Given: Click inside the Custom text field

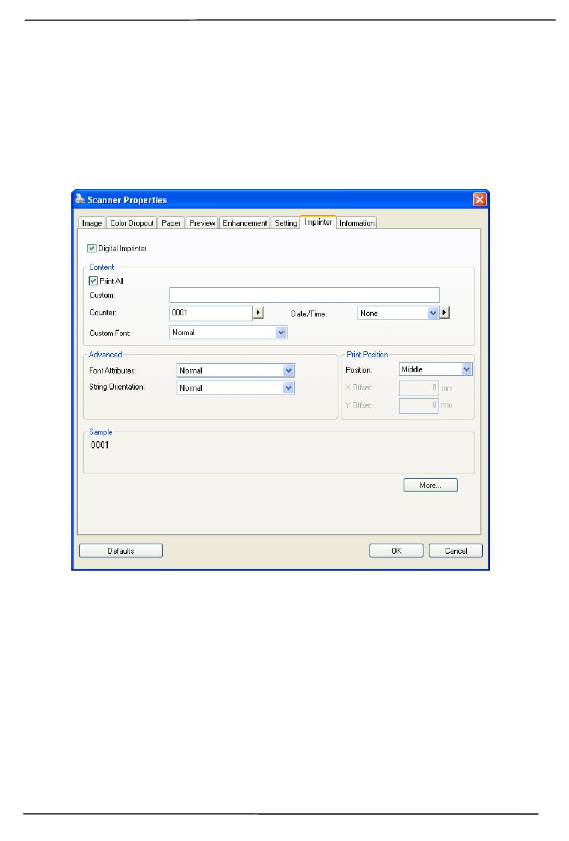Looking at the screenshot, I should pyautogui.click(x=304, y=295).
